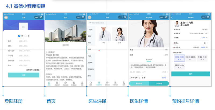This screenshot has width=215, height=110.
Task: Select the 女 radio button
Action: point(26,36)
